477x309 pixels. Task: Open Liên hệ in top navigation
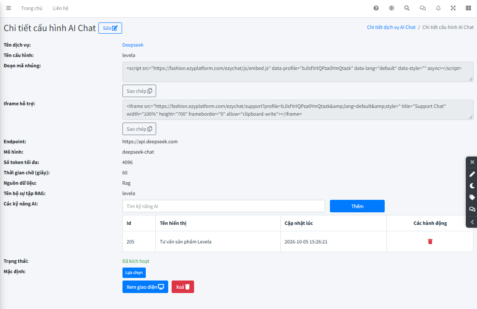pyautogui.click(x=60, y=8)
